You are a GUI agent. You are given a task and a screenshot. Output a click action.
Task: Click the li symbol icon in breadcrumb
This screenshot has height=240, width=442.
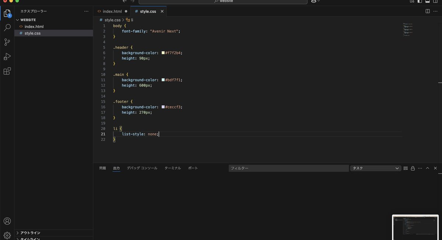pos(128,20)
